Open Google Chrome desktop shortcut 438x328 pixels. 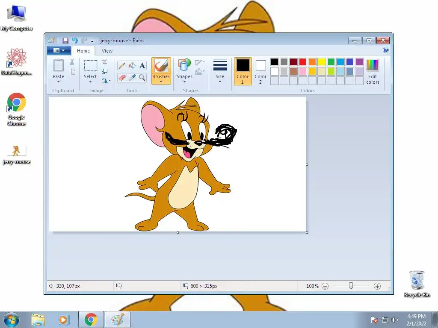click(x=17, y=109)
